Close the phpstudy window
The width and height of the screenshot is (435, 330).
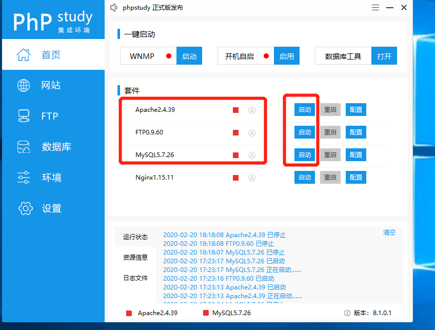[404, 8]
